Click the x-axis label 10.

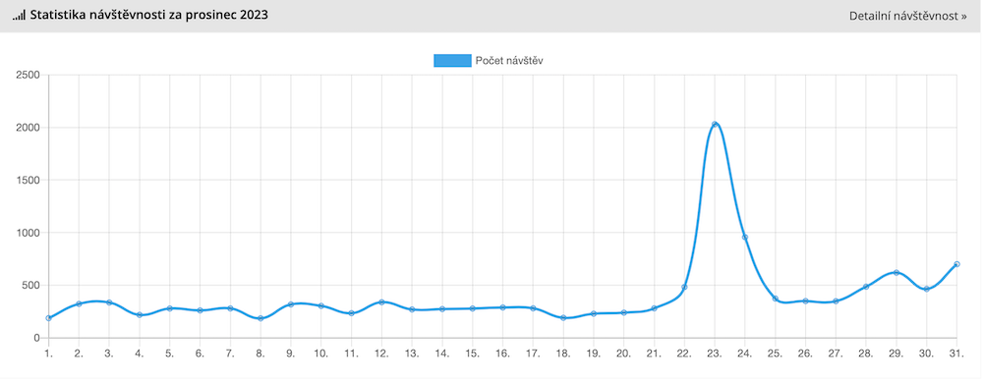321,353
